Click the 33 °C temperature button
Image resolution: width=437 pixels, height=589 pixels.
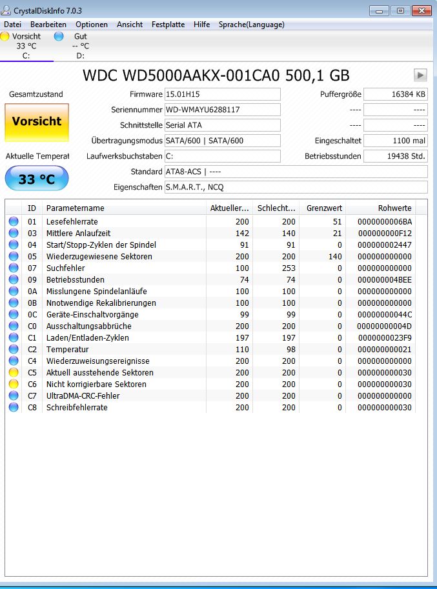pos(37,178)
